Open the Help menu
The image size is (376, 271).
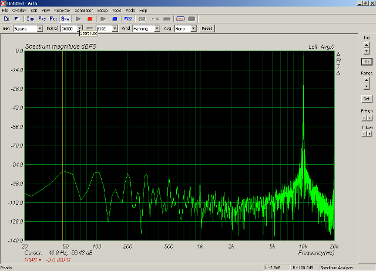coord(143,11)
